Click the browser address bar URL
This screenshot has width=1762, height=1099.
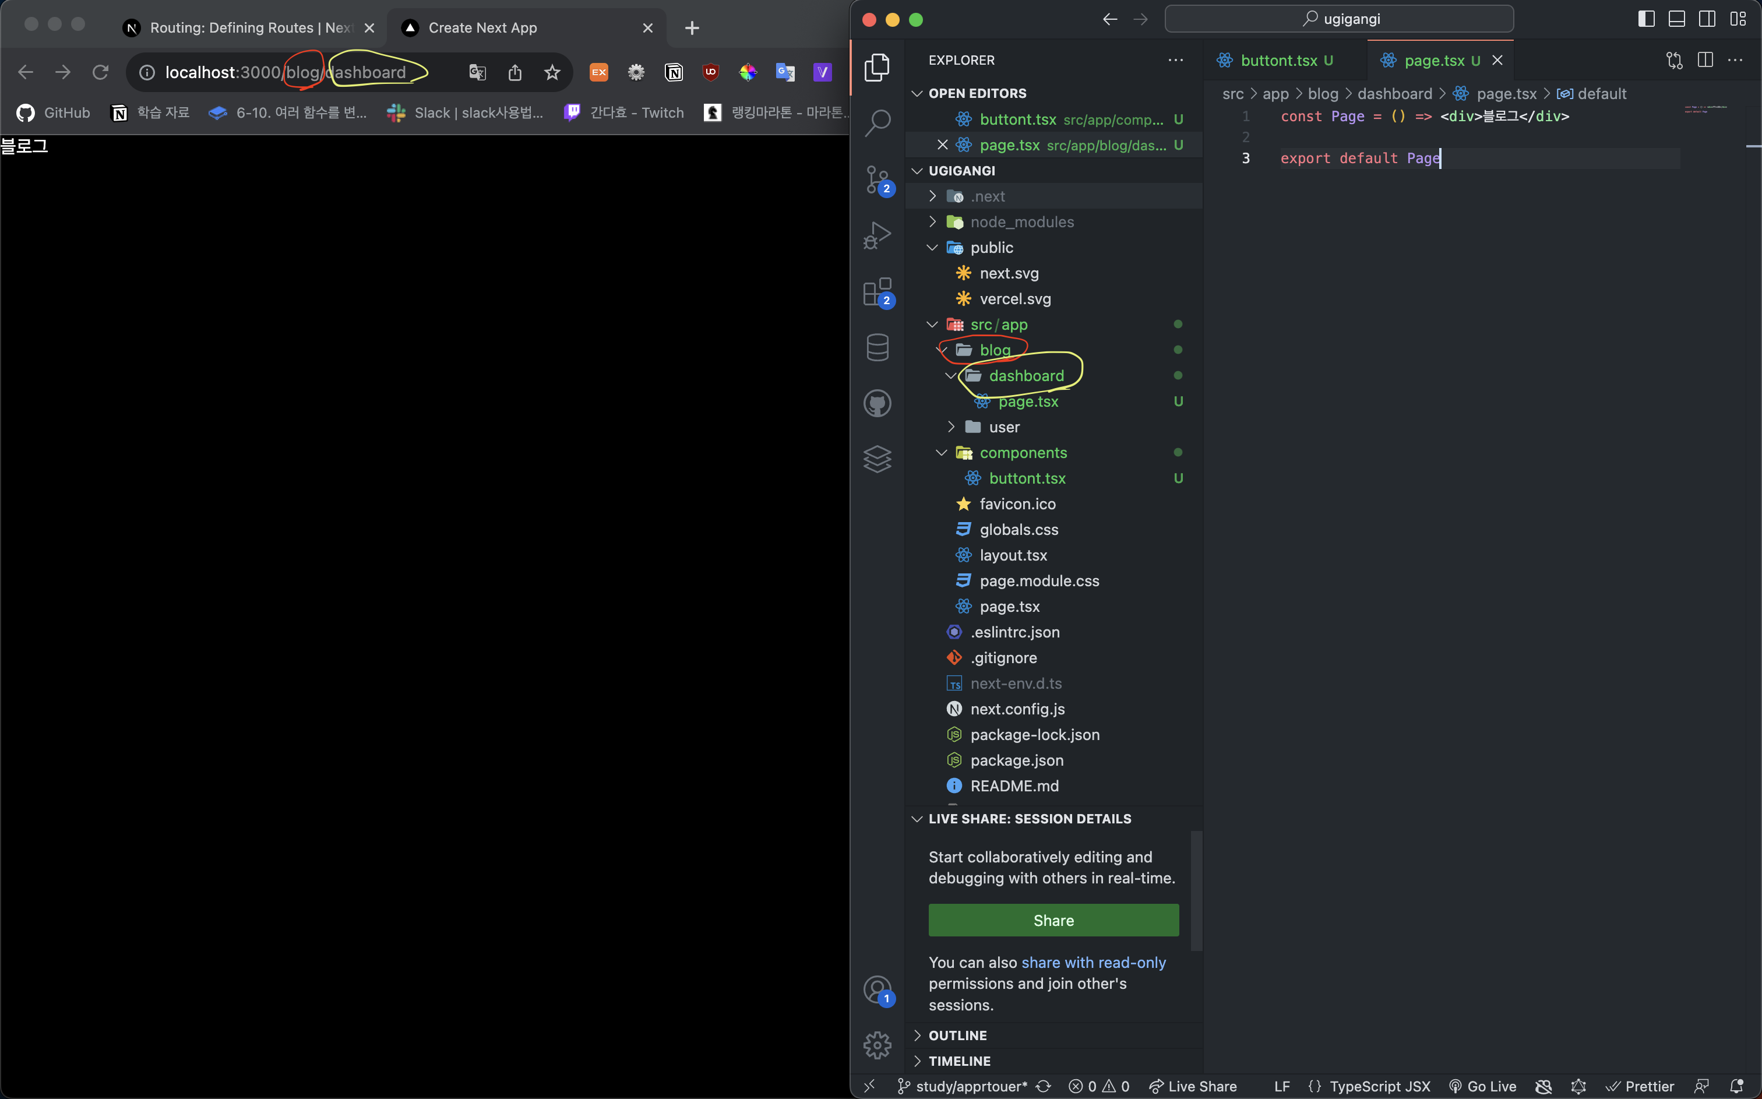point(286,72)
